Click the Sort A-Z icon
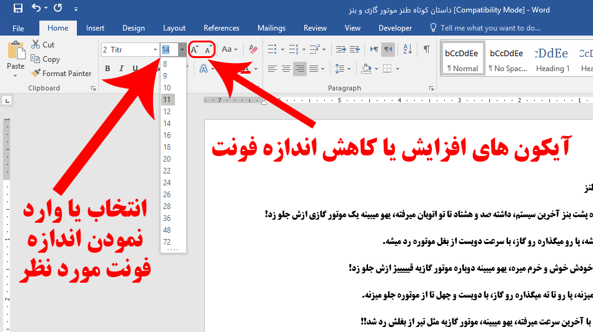 tap(407, 49)
